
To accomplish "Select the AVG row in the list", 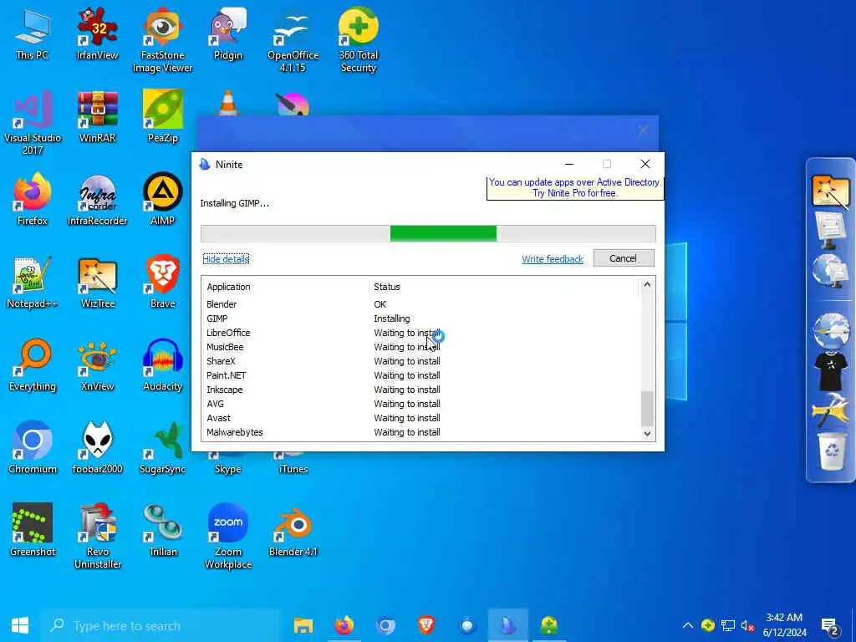I will pos(420,404).
